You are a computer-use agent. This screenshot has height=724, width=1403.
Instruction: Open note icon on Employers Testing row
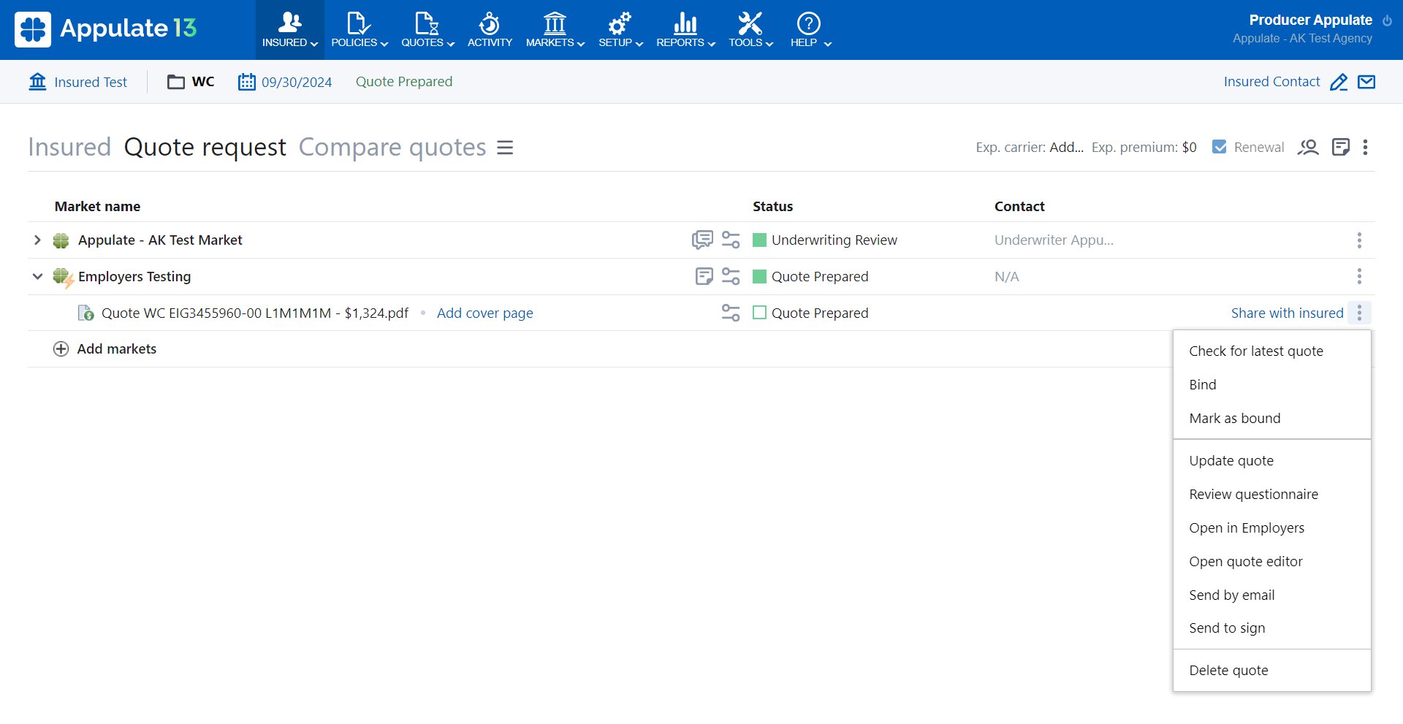click(x=704, y=276)
